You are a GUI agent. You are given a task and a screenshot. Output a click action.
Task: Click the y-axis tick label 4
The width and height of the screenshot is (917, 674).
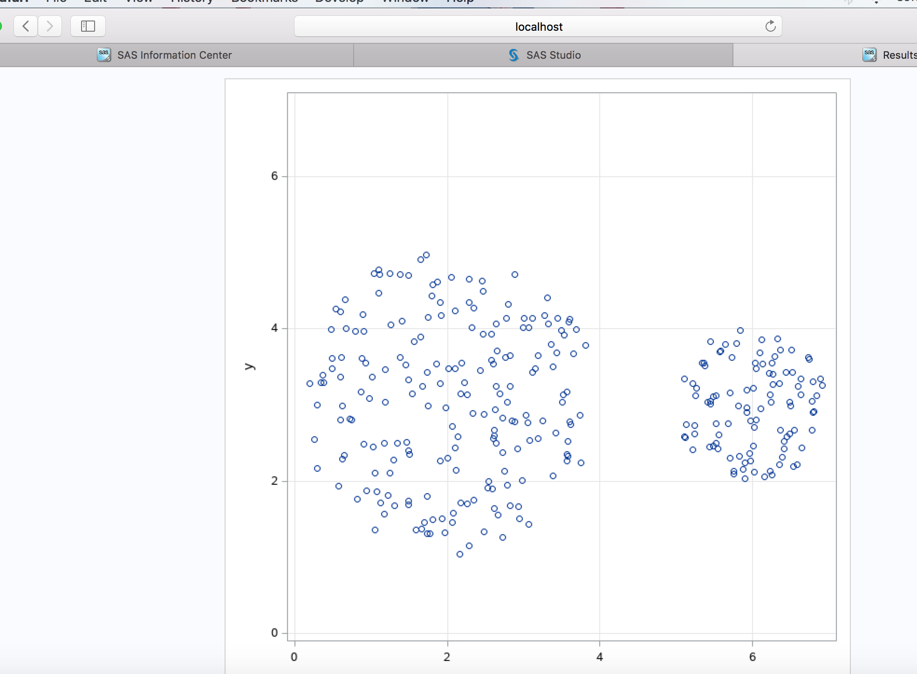[274, 328]
